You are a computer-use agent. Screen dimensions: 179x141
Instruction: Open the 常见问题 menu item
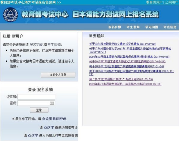tap(152, 27)
